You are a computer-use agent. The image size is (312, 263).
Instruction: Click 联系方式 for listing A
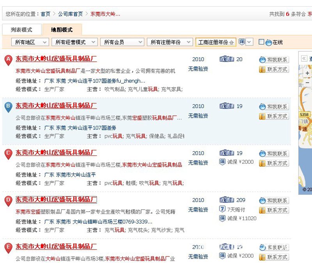[x=274, y=69]
